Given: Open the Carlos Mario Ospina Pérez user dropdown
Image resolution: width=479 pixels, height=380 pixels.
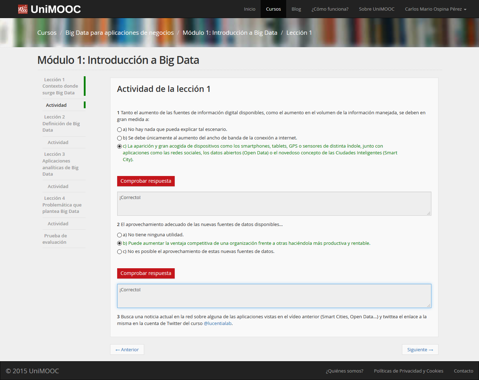Looking at the screenshot, I should click(x=435, y=9).
